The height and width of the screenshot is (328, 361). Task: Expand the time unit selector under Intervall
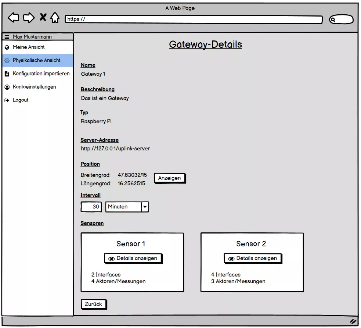pyautogui.click(x=127, y=207)
